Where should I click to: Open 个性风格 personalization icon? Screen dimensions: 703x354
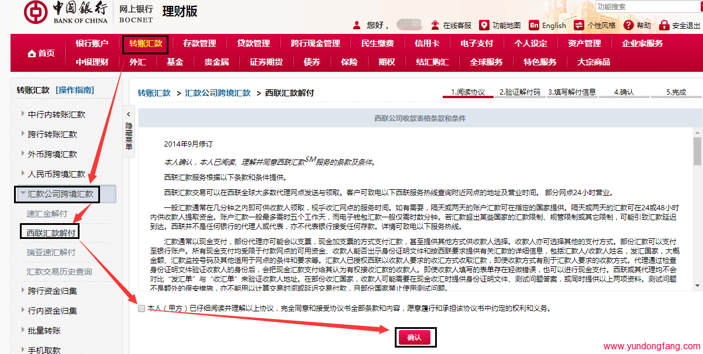tap(579, 25)
